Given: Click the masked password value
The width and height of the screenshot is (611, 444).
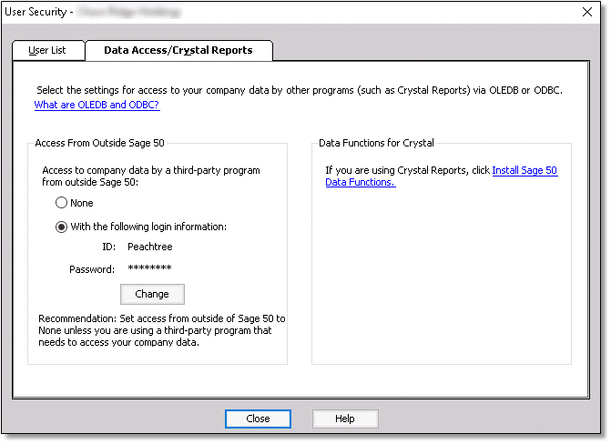Looking at the screenshot, I should click(149, 268).
